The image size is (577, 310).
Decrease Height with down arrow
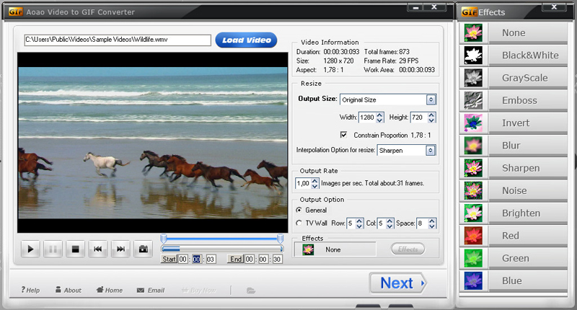(x=432, y=120)
